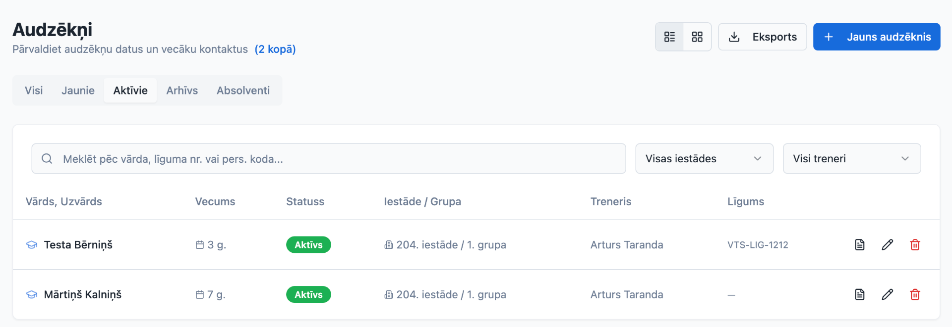Open student name Testa Bērniņš

(x=78, y=245)
